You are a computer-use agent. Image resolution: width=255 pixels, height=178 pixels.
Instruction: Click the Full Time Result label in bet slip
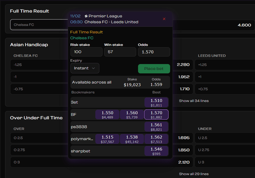click(87, 32)
